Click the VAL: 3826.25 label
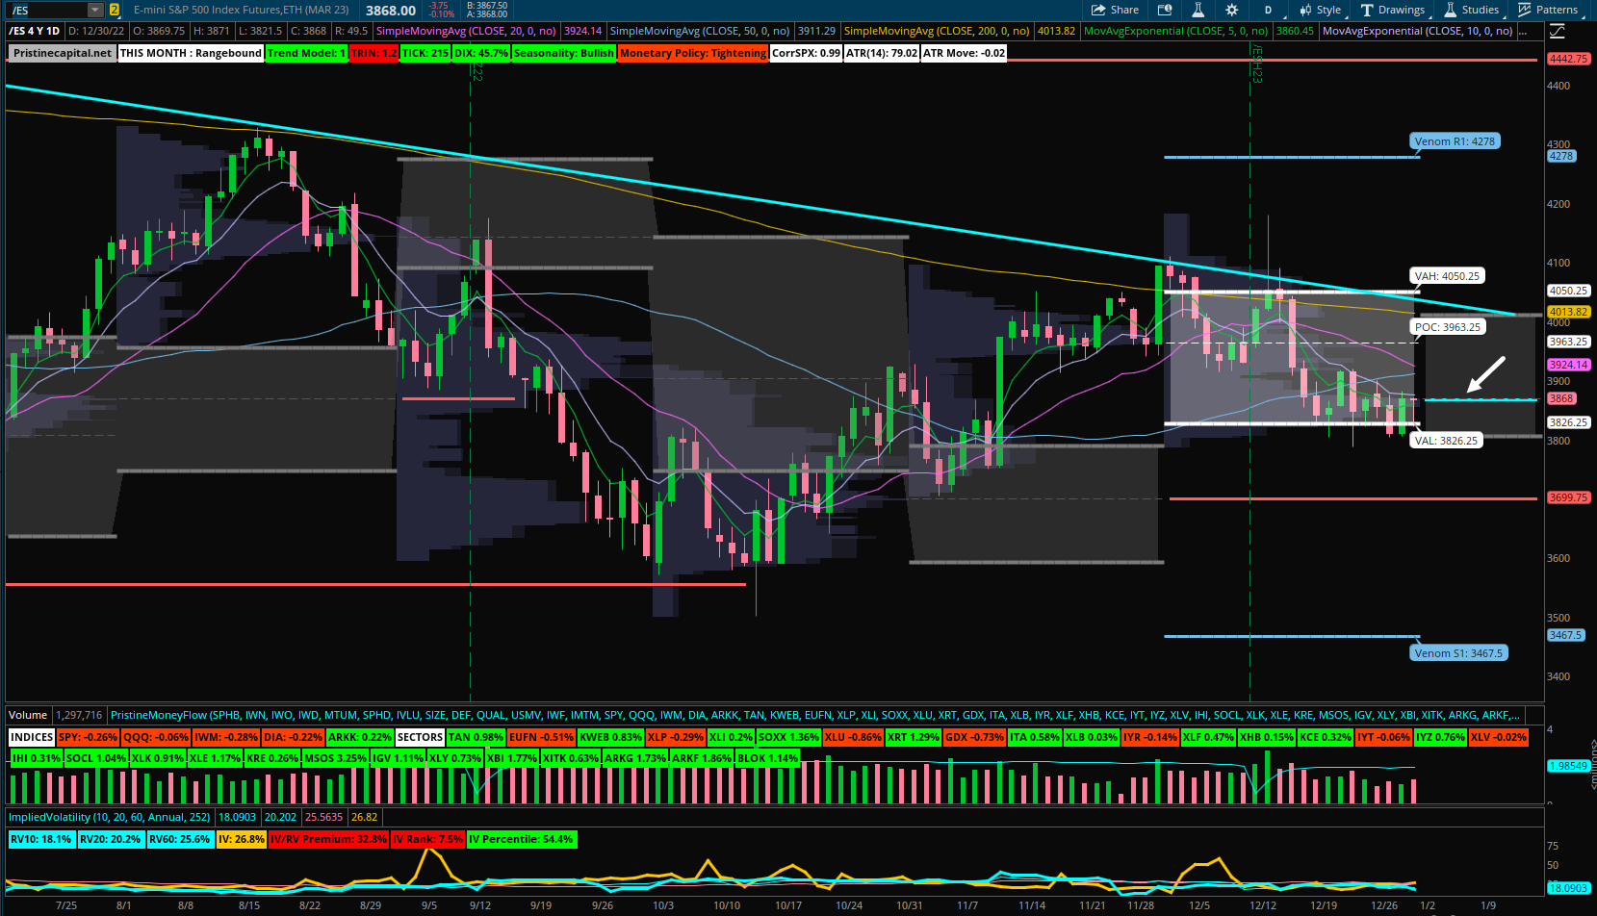Screen dimensions: 1597x916 1447,441
